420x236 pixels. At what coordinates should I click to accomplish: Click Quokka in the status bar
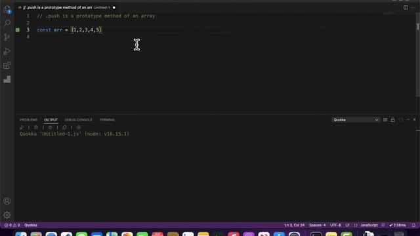pos(31,226)
